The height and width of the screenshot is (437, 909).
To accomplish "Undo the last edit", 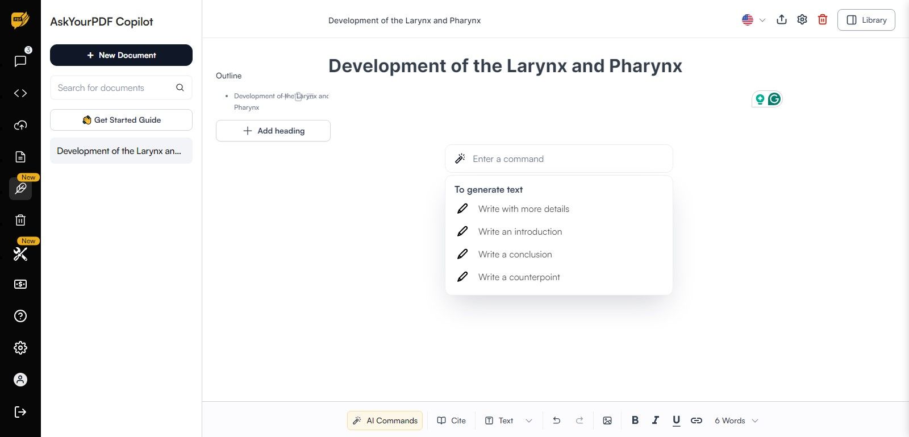I will click(x=557, y=421).
